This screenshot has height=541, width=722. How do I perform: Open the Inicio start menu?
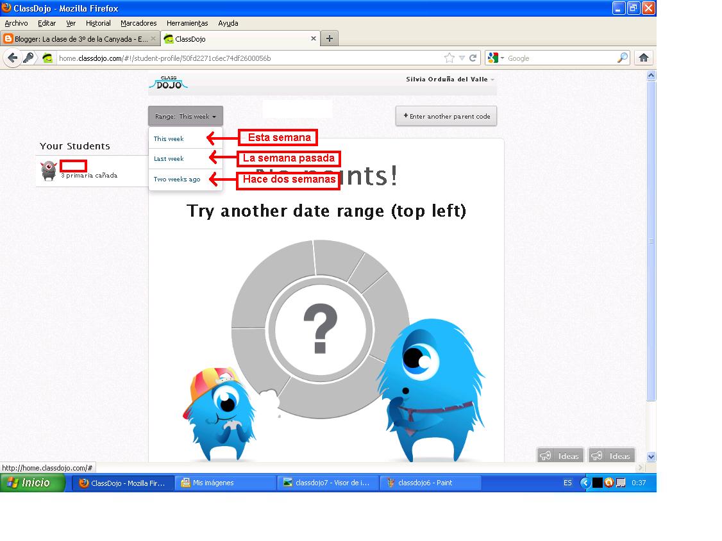[x=32, y=483]
